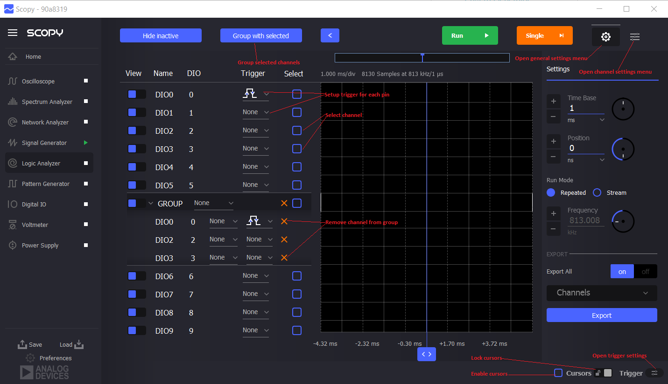Image resolution: width=668 pixels, height=384 pixels.
Task: Toggle the View switch for DIO0
Action: [136, 94]
